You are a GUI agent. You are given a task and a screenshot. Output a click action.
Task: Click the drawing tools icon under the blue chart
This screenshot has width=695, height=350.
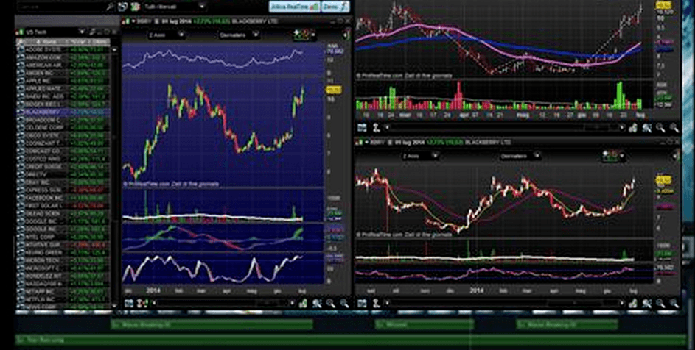click(x=143, y=303)
